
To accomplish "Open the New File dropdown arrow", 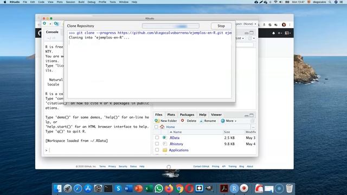I will pos(50,24).
